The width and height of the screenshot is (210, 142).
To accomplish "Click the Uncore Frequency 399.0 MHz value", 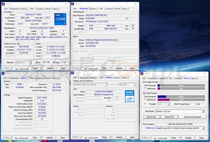I will 57,90.
